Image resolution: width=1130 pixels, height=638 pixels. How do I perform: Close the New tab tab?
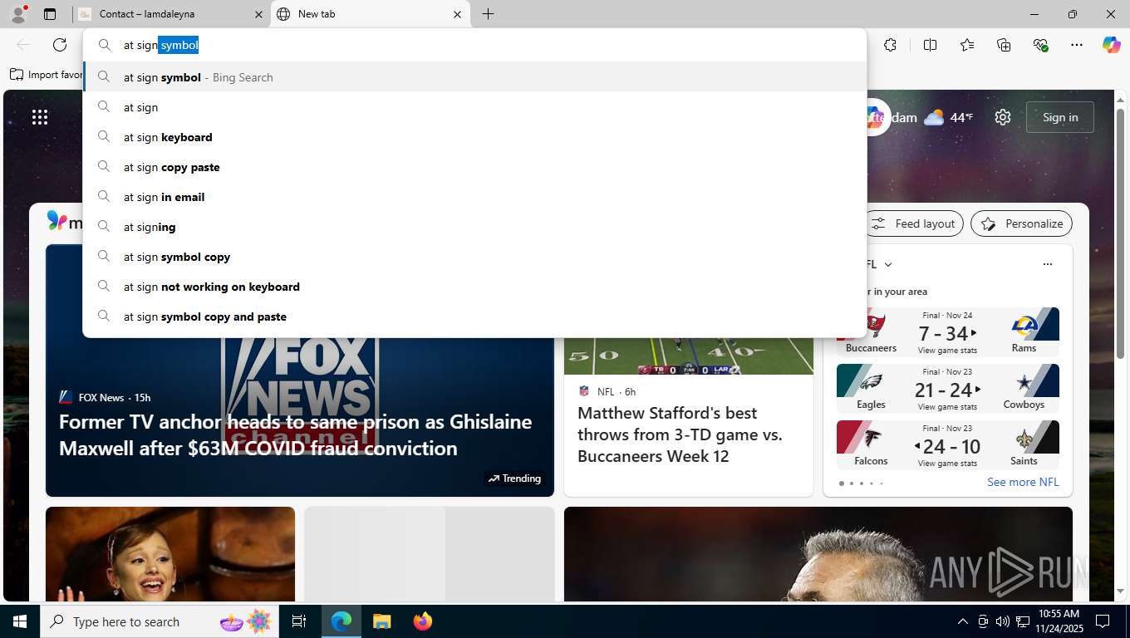[457, 14]
